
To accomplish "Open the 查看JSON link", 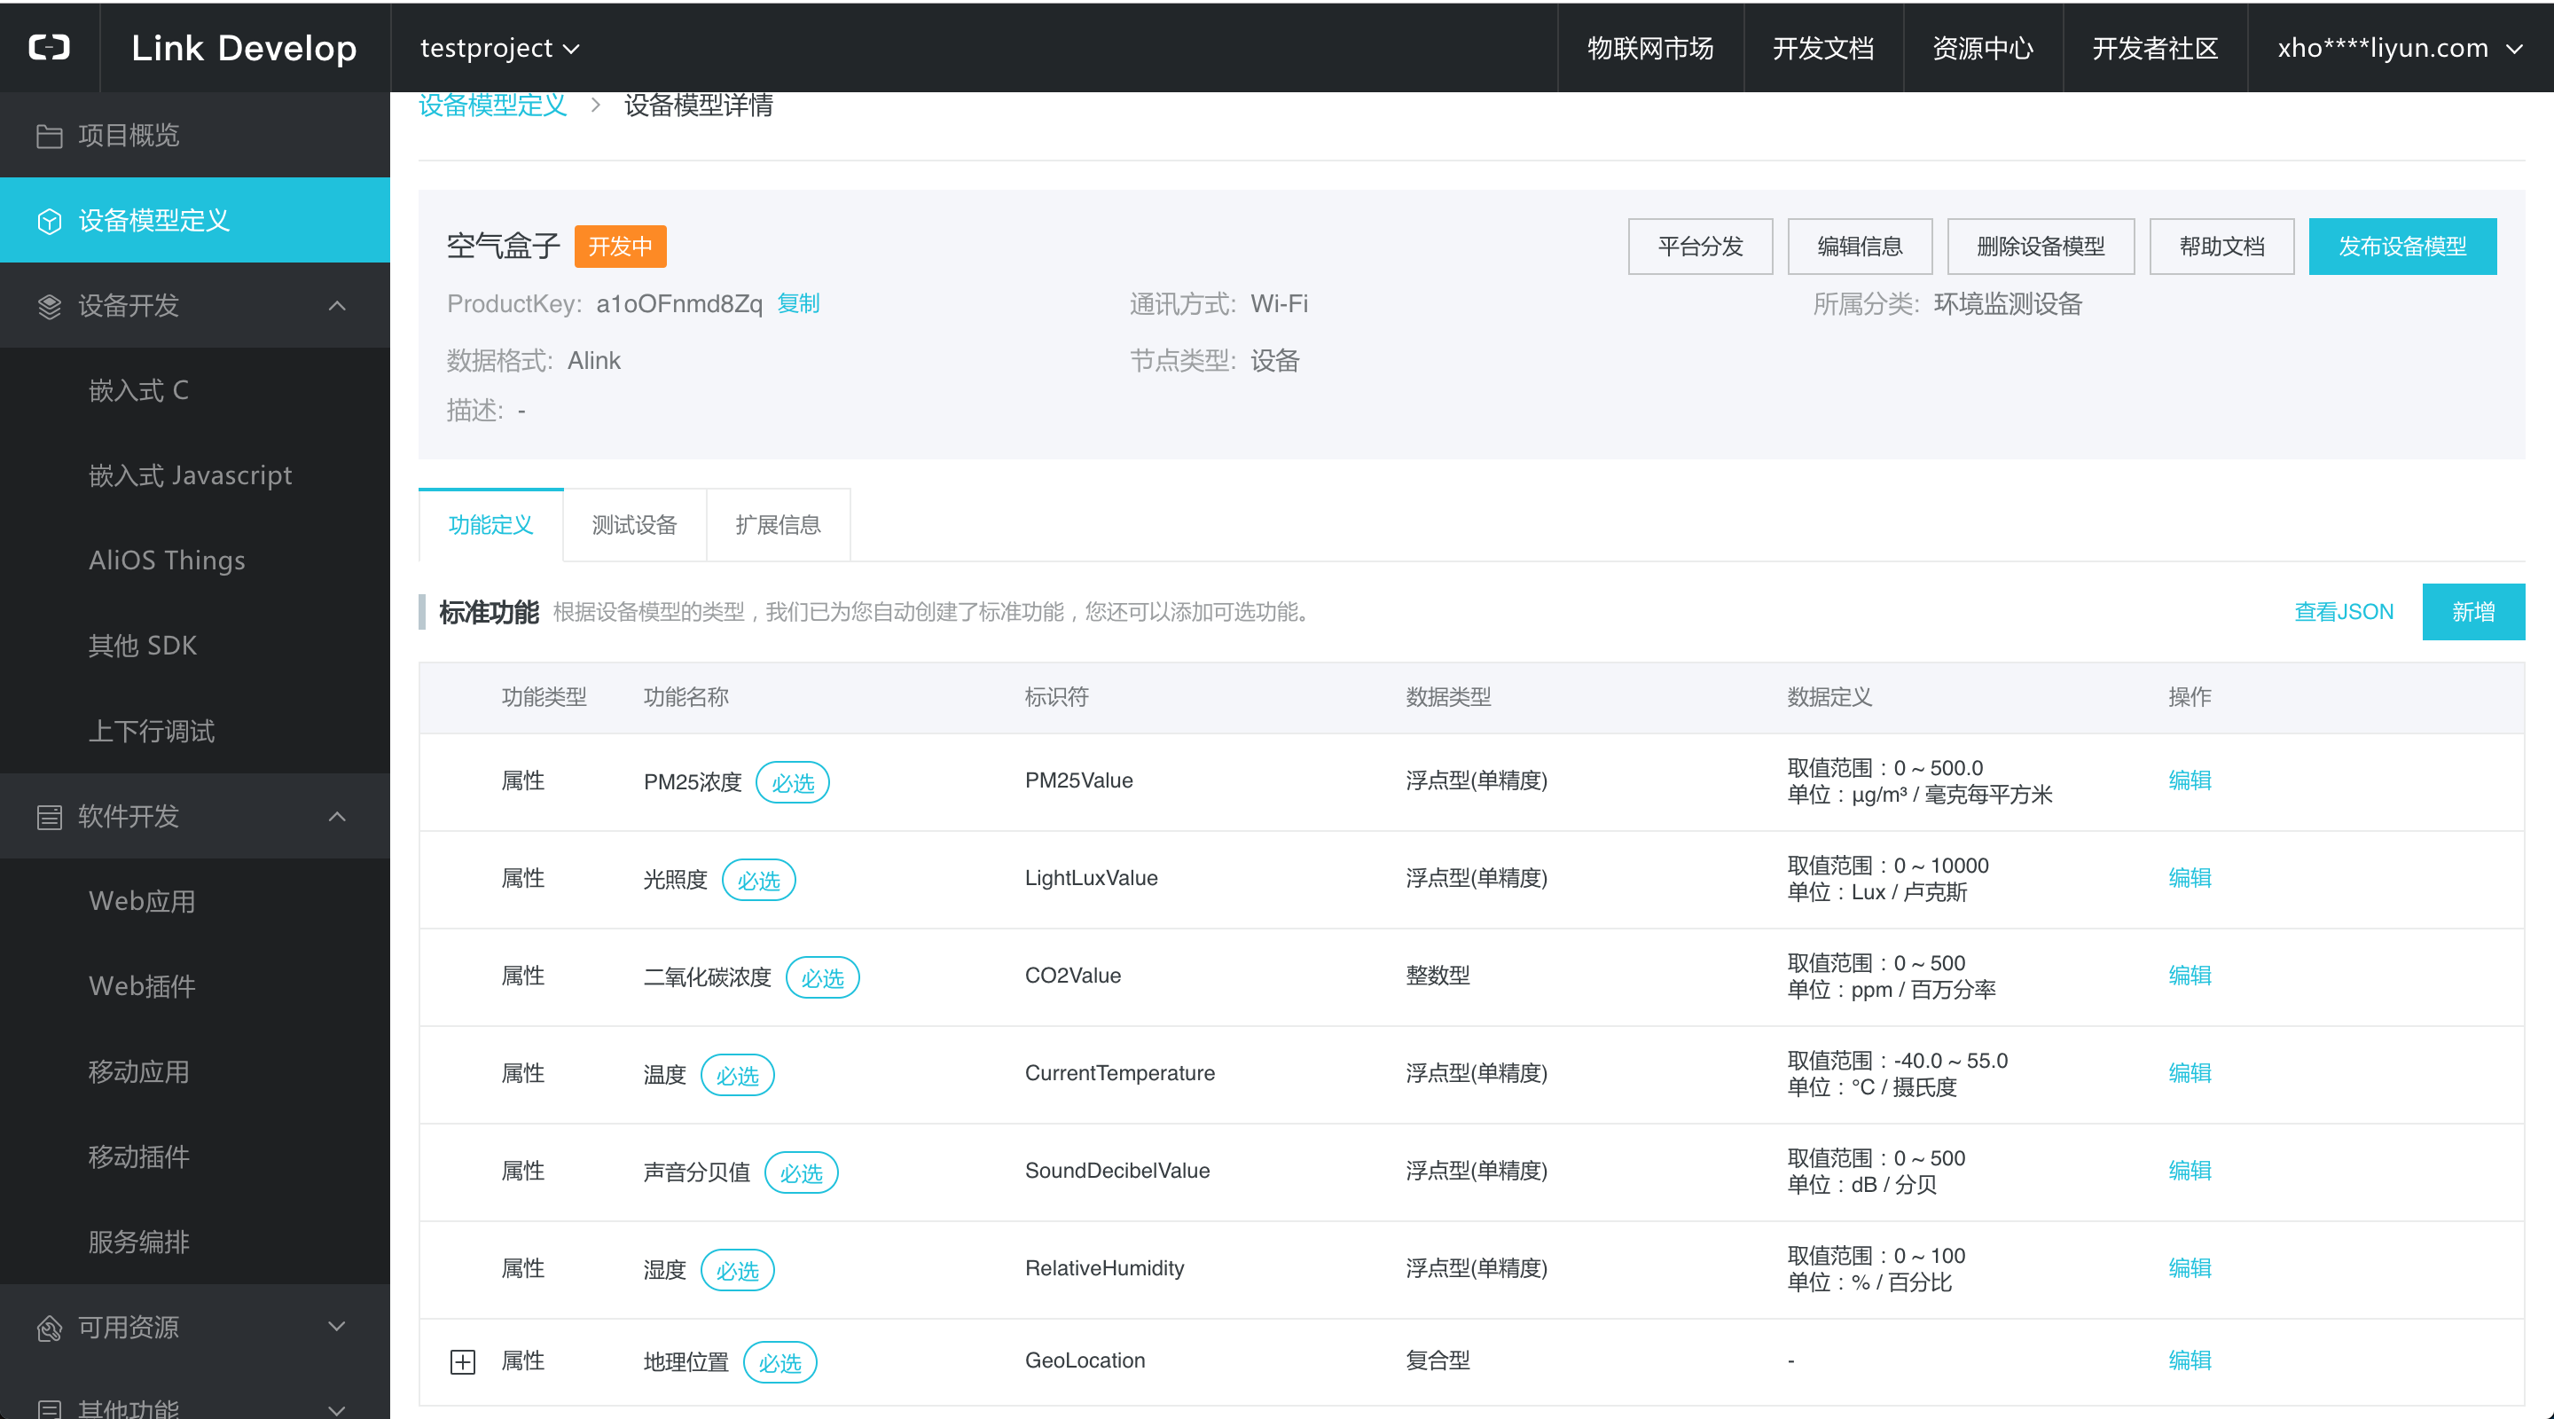I will pos(2344,612).
